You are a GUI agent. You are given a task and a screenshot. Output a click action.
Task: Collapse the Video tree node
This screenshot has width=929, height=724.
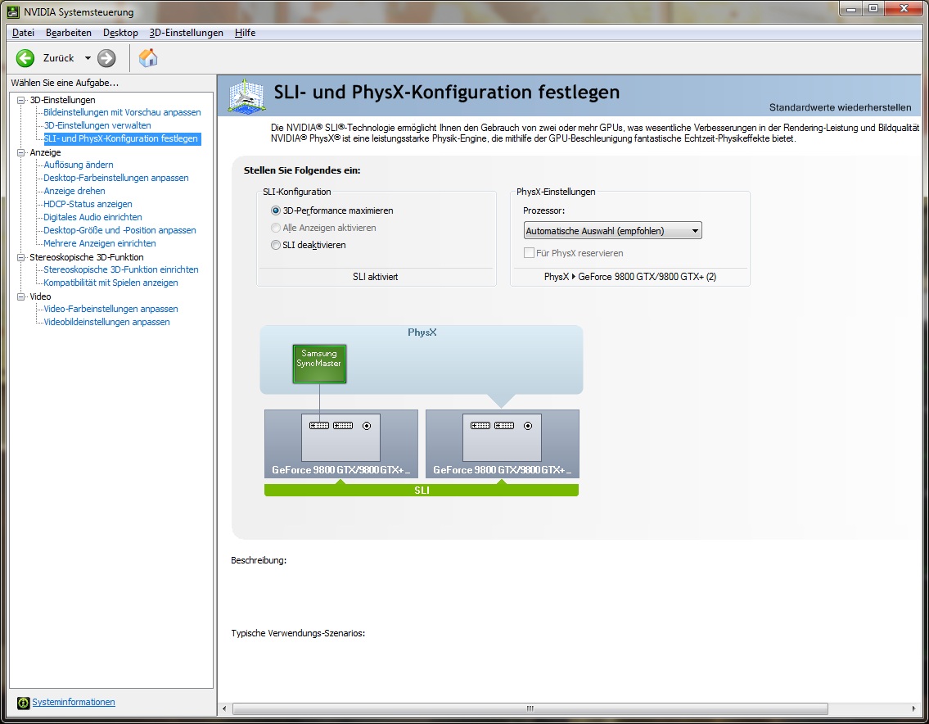[21, 296]
